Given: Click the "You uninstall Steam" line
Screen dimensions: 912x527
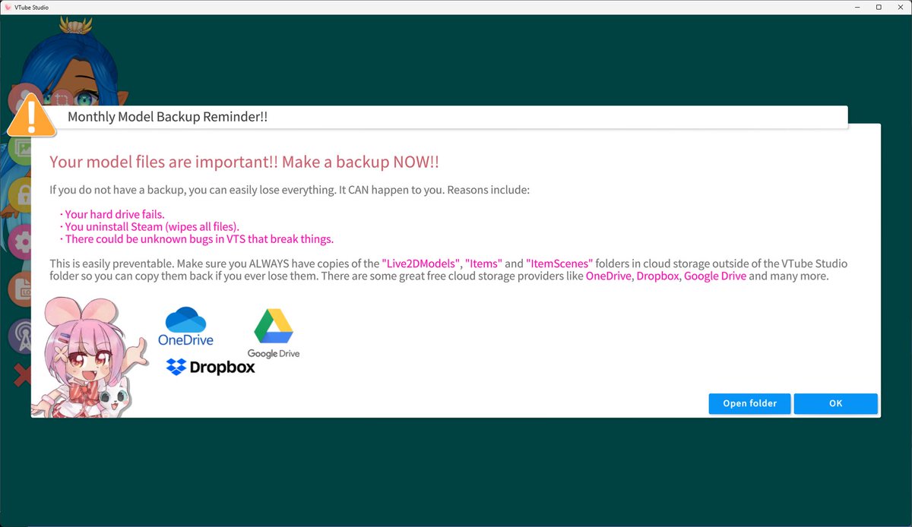Looking at the screenshot, I should tap(149, 226).
